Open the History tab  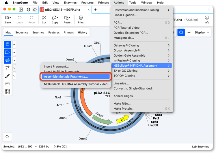point(83,33)
